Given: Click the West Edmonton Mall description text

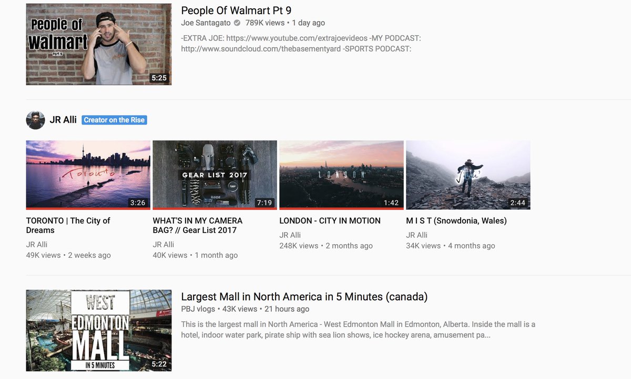Looking at the screenshot, I should point(358,330).
